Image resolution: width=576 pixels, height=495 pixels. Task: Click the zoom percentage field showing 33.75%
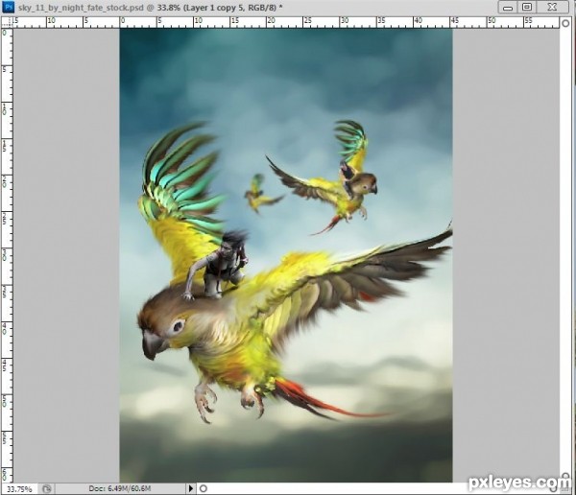click(19, 488)
